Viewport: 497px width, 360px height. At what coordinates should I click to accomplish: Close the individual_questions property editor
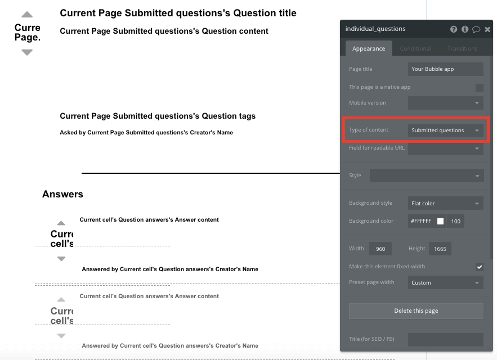coord(487,29)
